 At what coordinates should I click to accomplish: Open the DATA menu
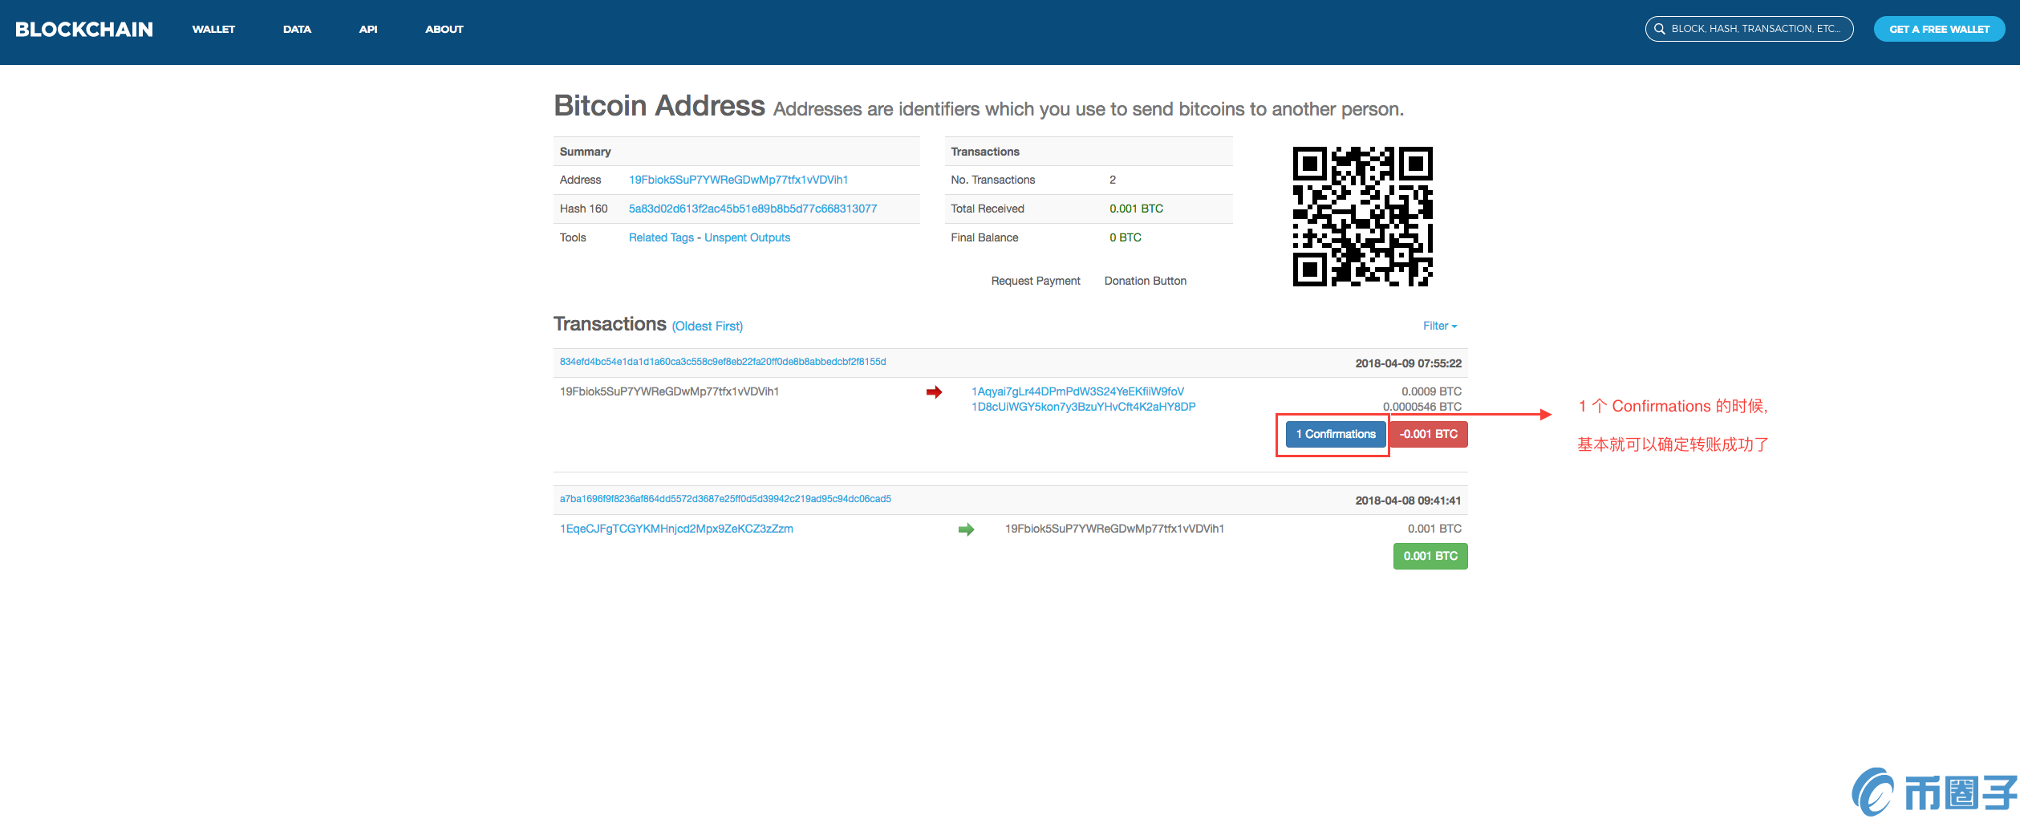tap(297, 30)
